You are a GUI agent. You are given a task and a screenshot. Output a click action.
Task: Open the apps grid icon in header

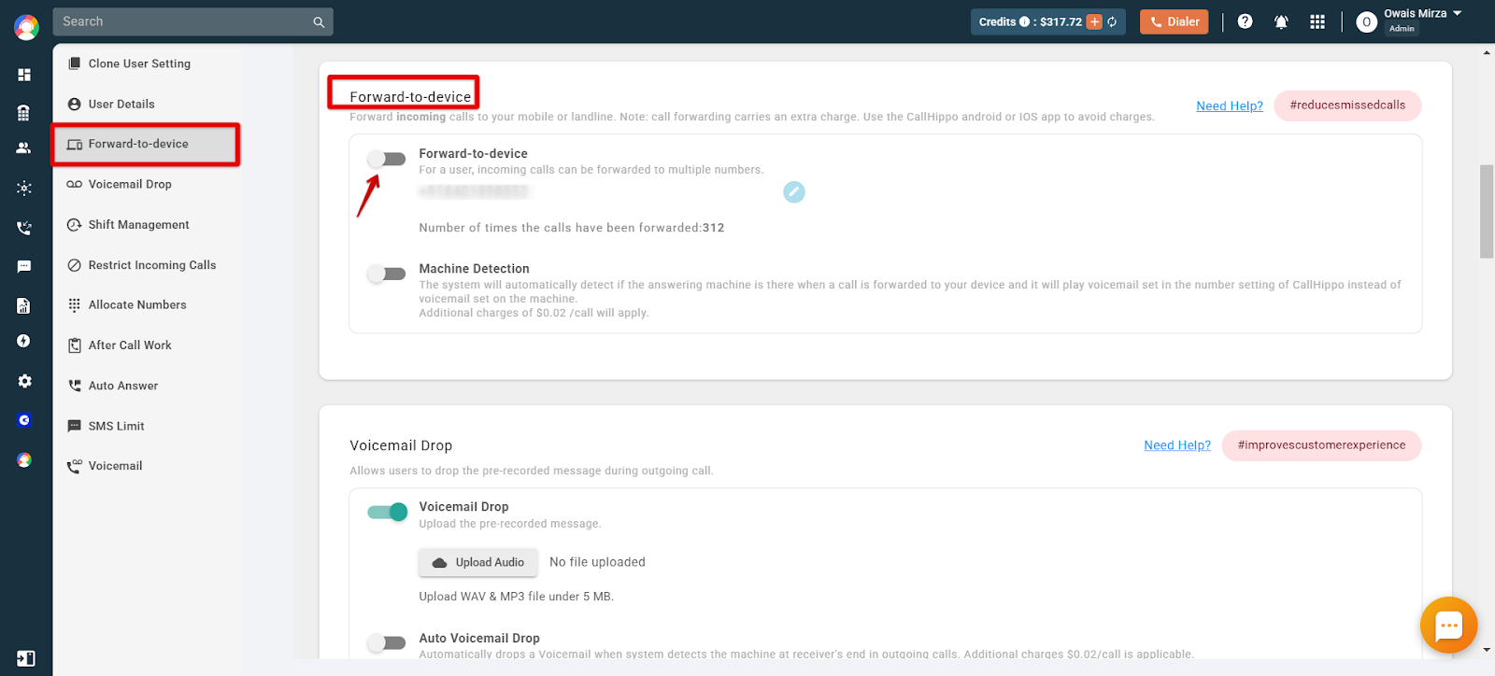(1317, 21)
